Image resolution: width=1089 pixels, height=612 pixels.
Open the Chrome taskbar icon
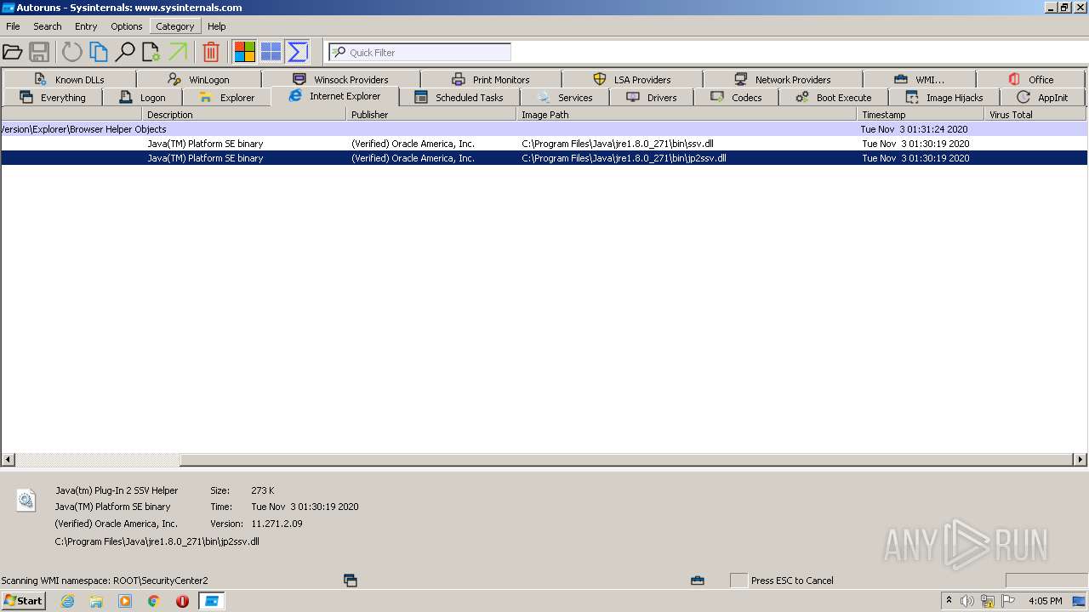[154, 601]
